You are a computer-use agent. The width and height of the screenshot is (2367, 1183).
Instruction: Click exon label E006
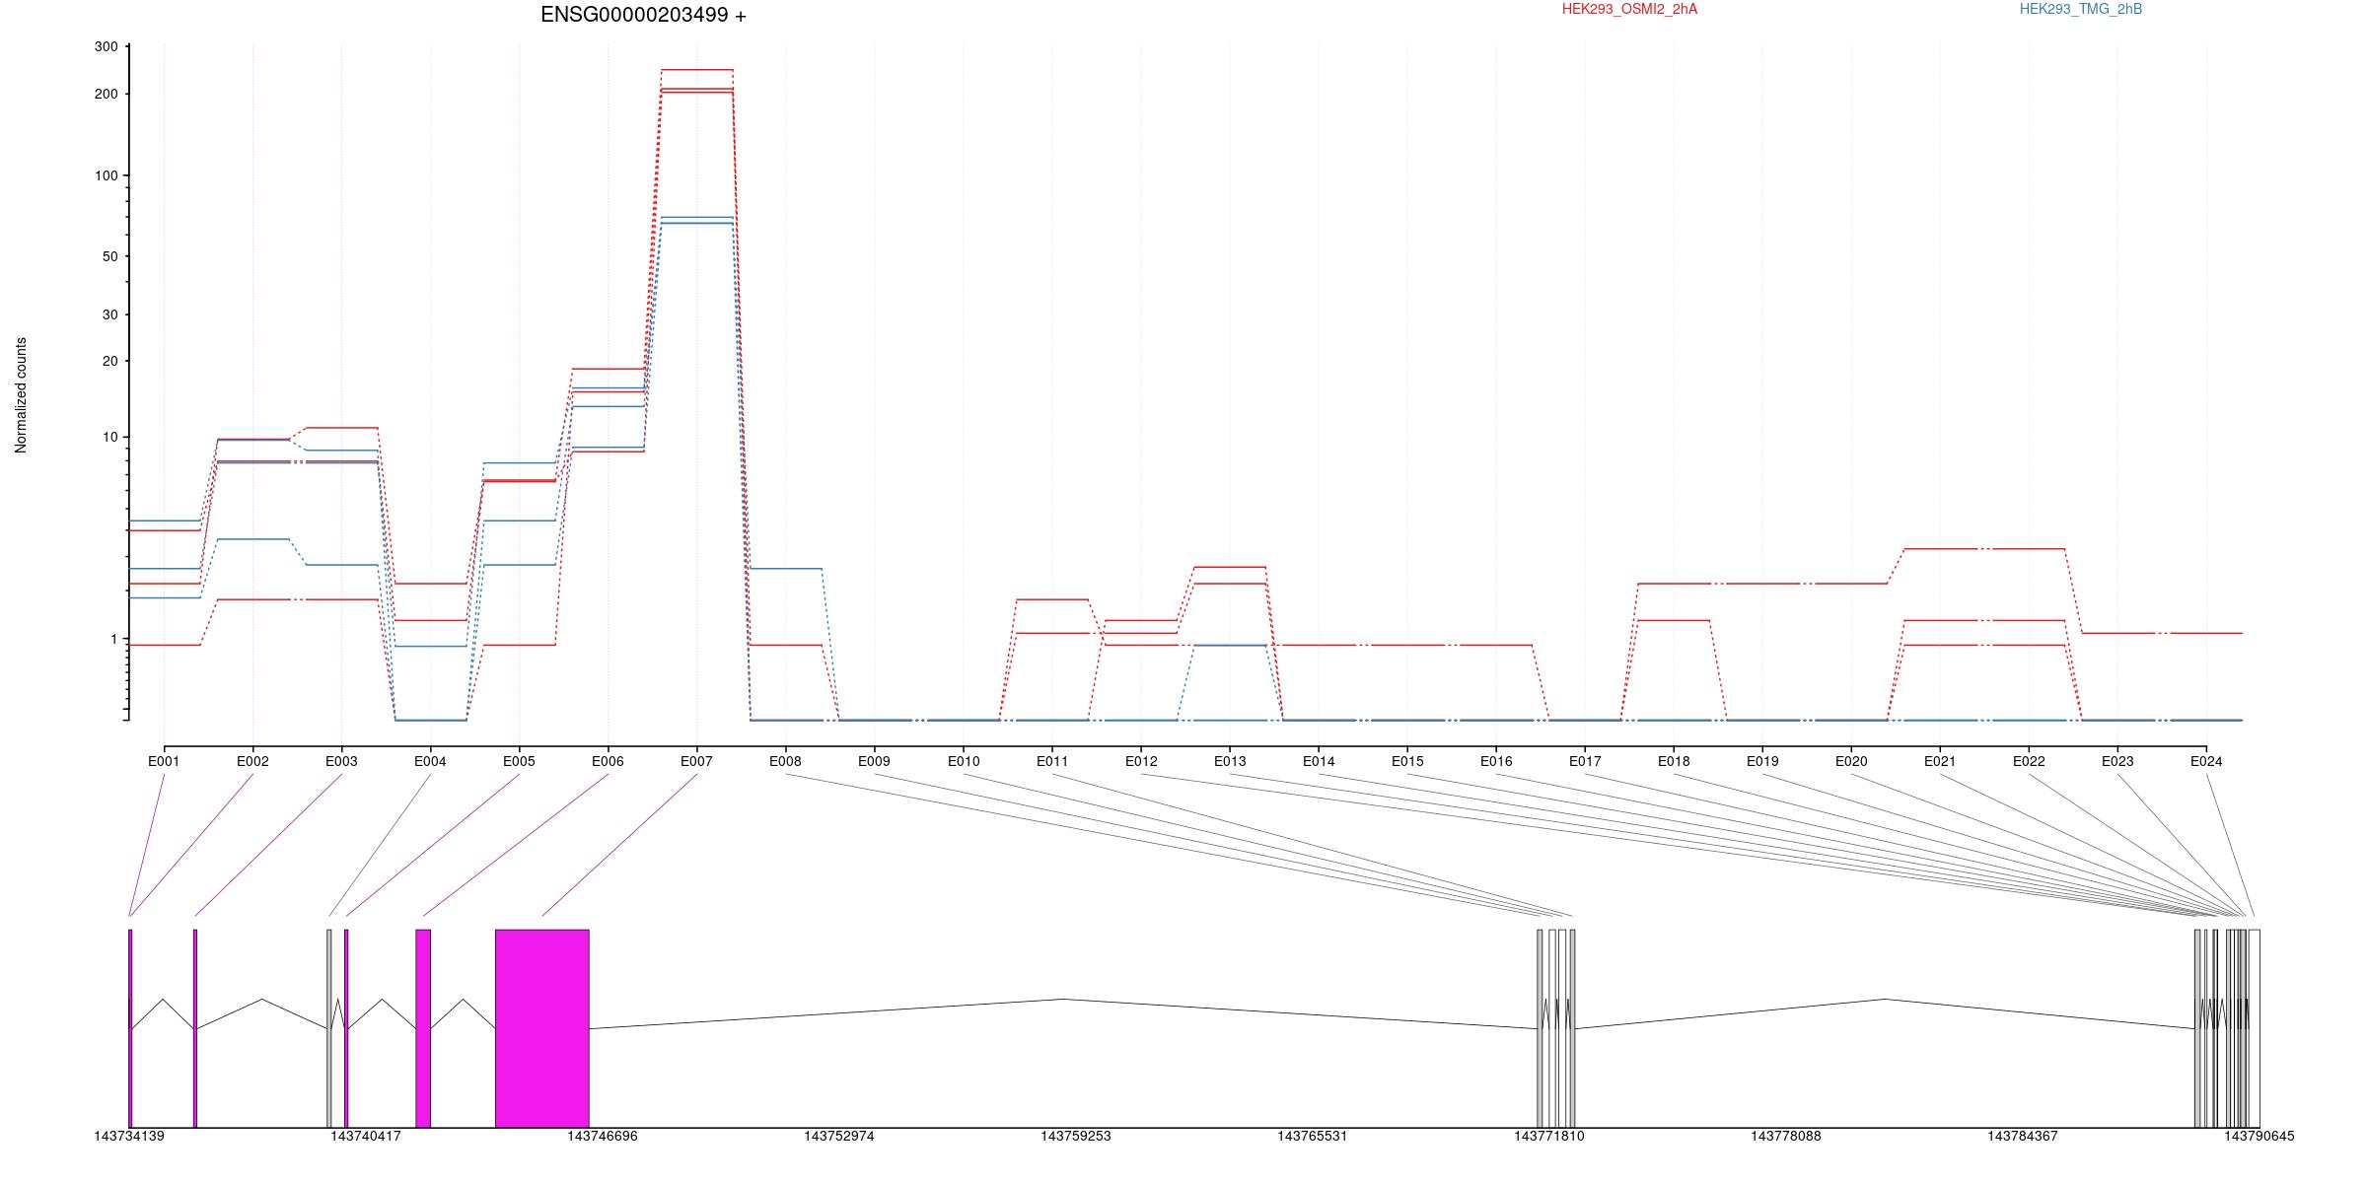[608, 761]
